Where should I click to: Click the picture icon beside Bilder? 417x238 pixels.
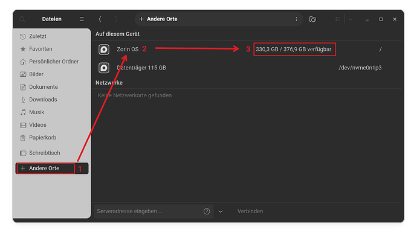[23, 74]
